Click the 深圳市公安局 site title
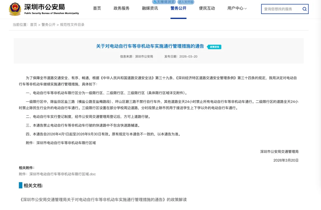The image size is (321, 210). (x=44, y=7)
